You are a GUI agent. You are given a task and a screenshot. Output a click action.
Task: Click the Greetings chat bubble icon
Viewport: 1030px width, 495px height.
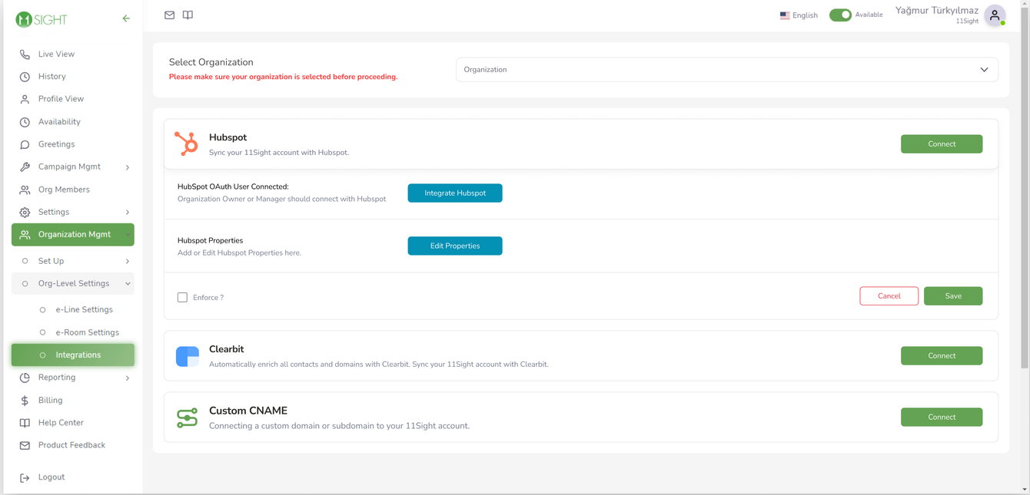point(25,144)
